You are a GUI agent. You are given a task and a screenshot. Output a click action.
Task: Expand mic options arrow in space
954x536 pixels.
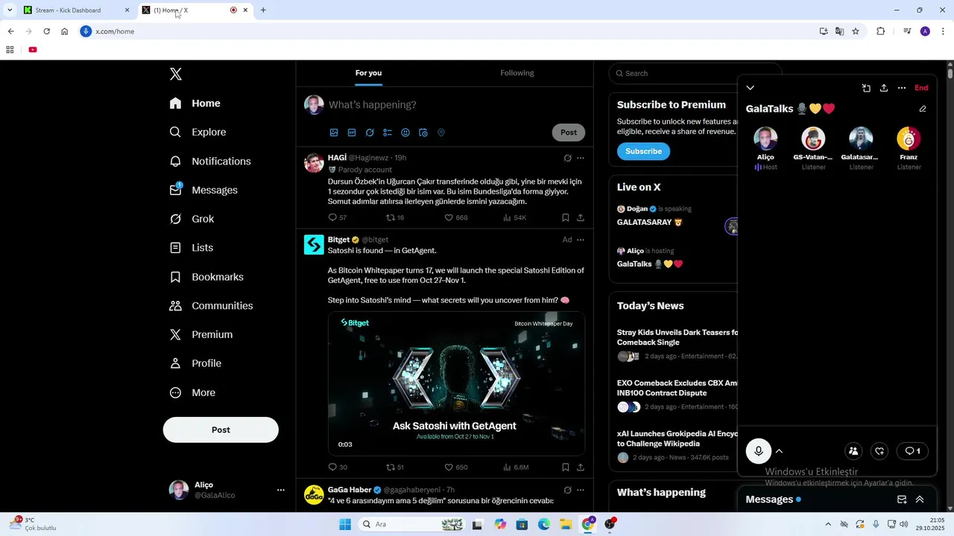coord(779,450)
